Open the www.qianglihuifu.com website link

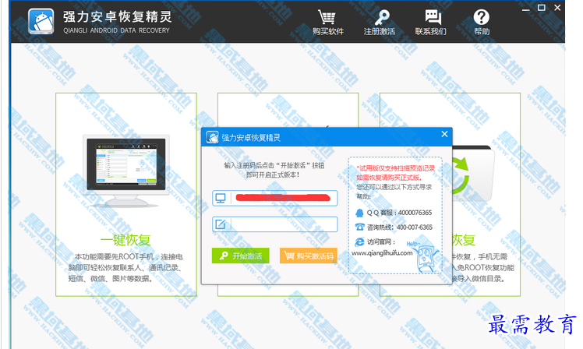coord(382,253)
